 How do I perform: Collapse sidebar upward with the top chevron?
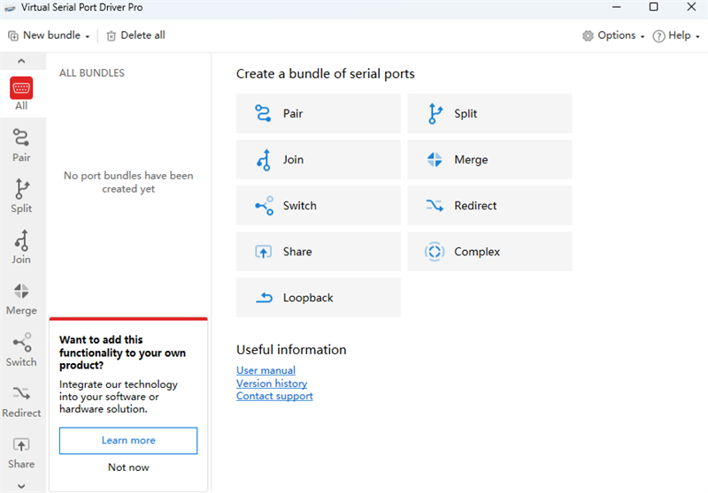pyautogui.click(x=21, y=61)
